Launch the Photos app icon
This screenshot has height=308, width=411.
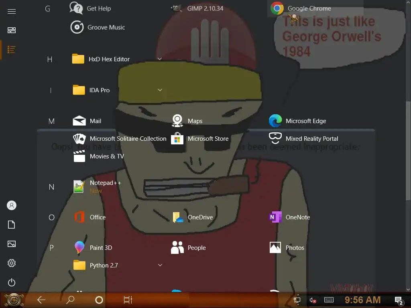[275, 247]
